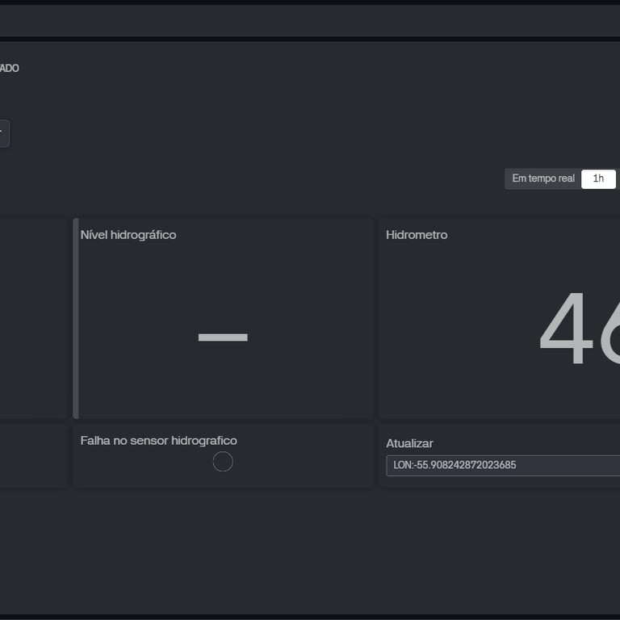Click the Atualizar label

409,443
